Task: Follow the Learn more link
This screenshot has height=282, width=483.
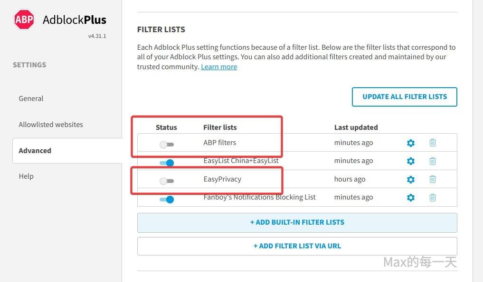Action: pos(219,67)
